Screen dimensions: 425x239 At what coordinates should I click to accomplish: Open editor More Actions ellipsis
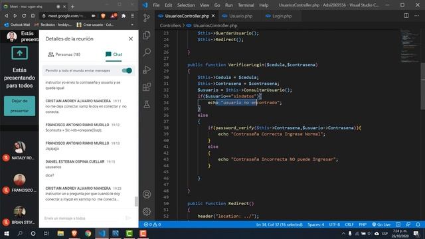pyautogui.click(x=416, y=16)
